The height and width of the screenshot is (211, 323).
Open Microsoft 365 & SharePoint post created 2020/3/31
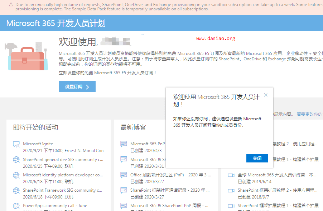click(148, 160)
